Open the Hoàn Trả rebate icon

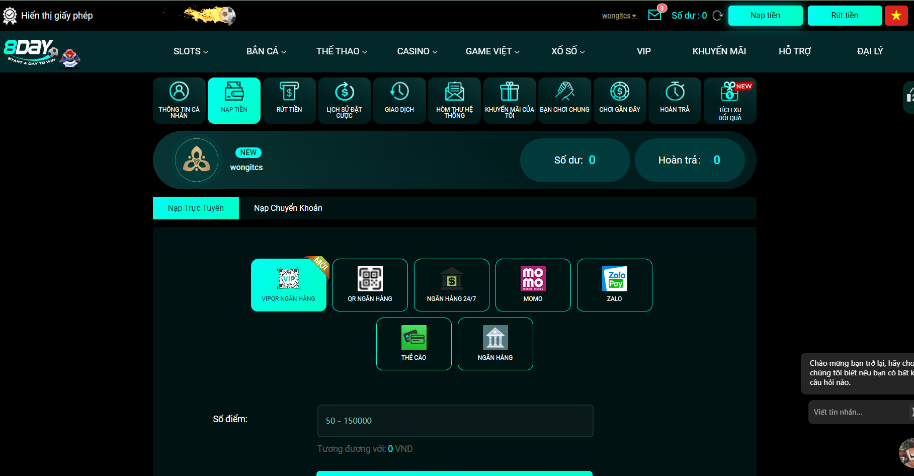tap(675, 100)
